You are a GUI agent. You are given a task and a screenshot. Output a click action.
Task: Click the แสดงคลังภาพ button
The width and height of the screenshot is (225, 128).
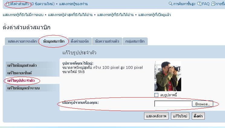156,116
